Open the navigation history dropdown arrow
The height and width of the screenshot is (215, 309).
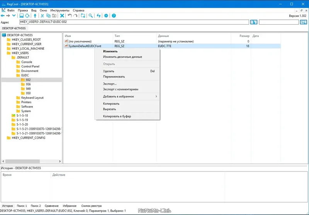14,16
